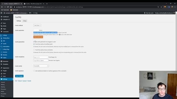Open Settings menu in sidebar

point(5,79)
